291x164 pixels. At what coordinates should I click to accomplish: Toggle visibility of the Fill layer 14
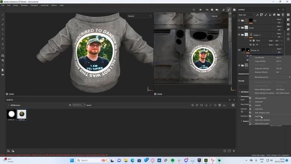(x=239, y=50)
